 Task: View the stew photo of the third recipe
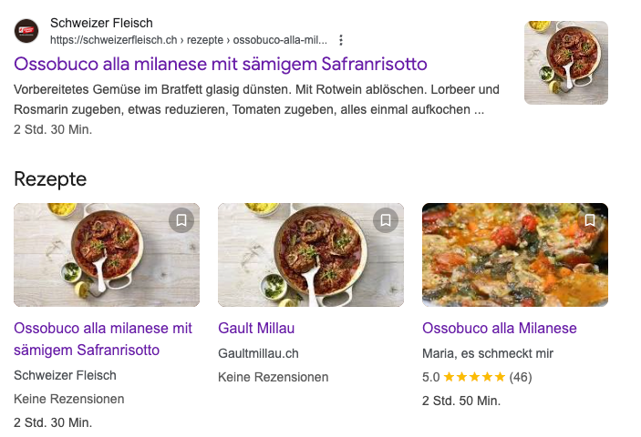[x=514, y=255]
